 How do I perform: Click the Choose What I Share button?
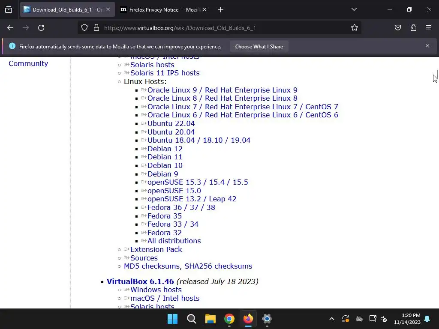[259, 47]
